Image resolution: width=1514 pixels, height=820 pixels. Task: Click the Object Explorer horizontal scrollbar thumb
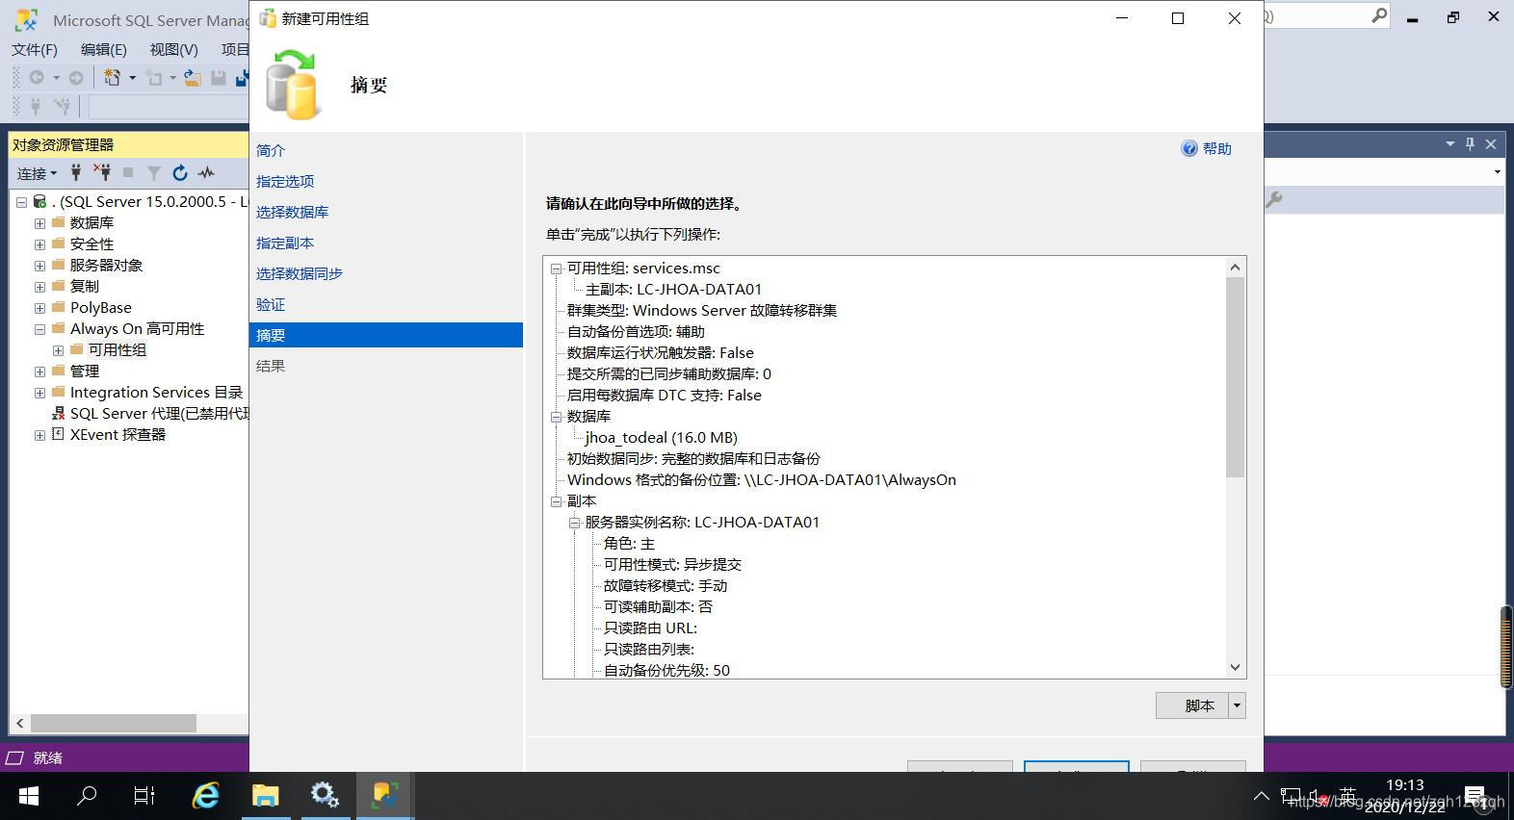click(114, 723)
